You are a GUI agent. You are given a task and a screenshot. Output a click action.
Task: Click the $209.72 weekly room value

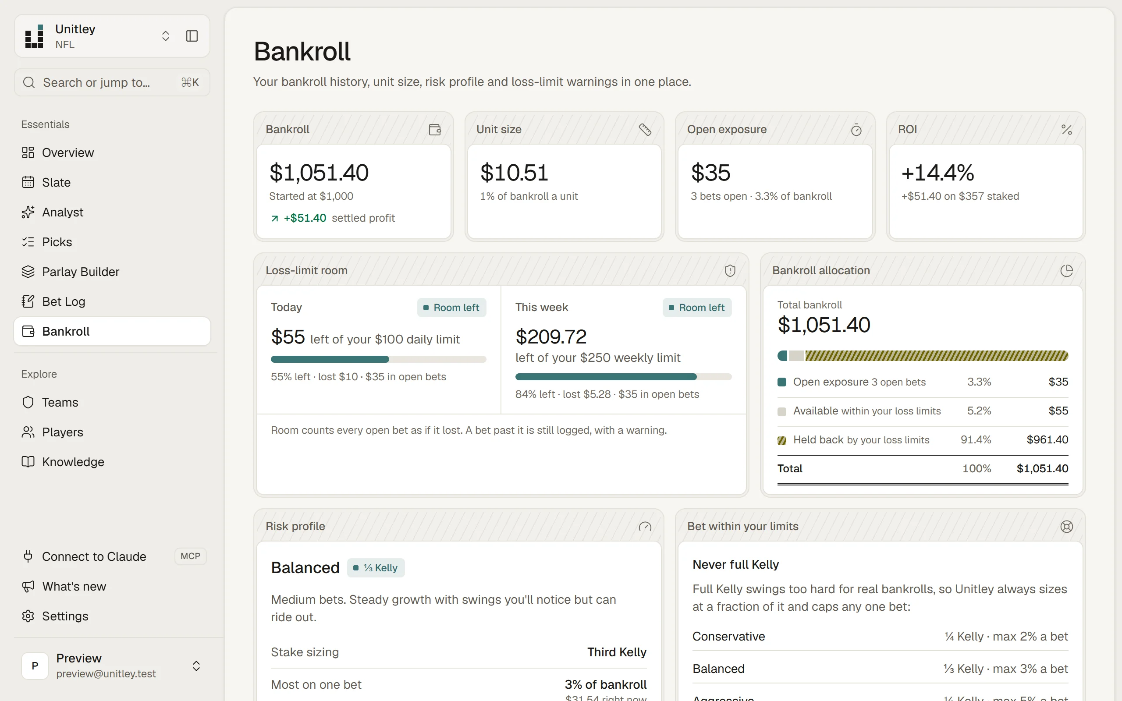tap(551, 337)
